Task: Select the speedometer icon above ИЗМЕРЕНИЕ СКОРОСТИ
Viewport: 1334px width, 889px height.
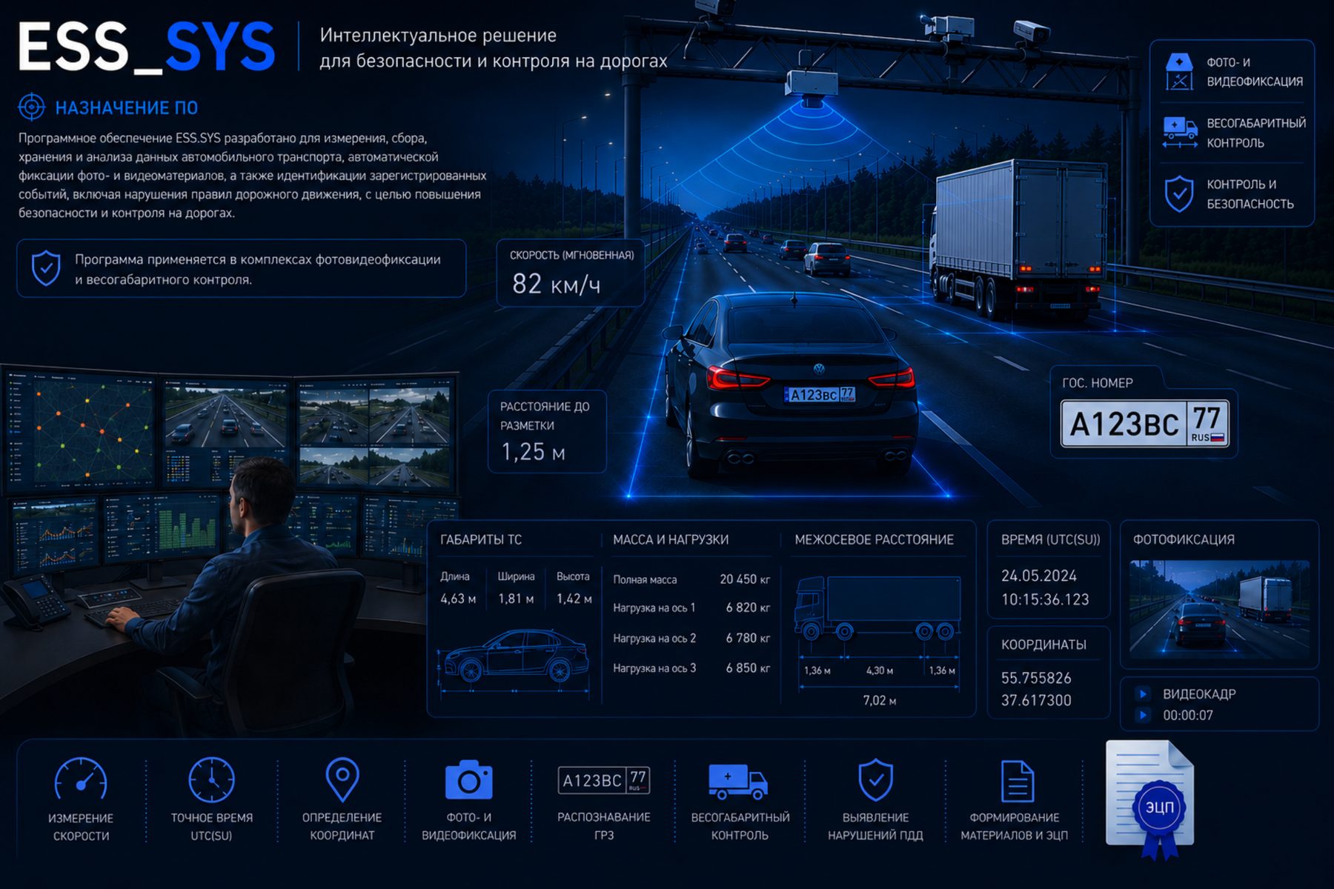Action: tap(81, 779)
